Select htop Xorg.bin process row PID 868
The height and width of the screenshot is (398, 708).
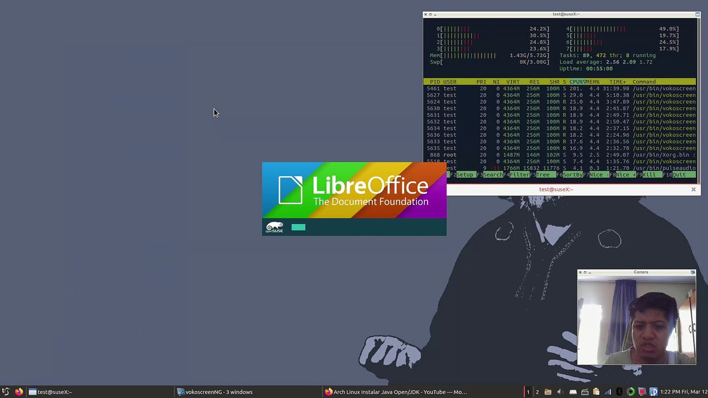(560, 155)
